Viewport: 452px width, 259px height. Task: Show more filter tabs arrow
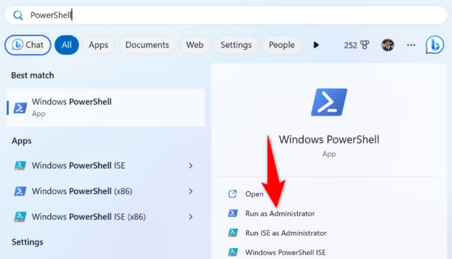coord(316,45)
